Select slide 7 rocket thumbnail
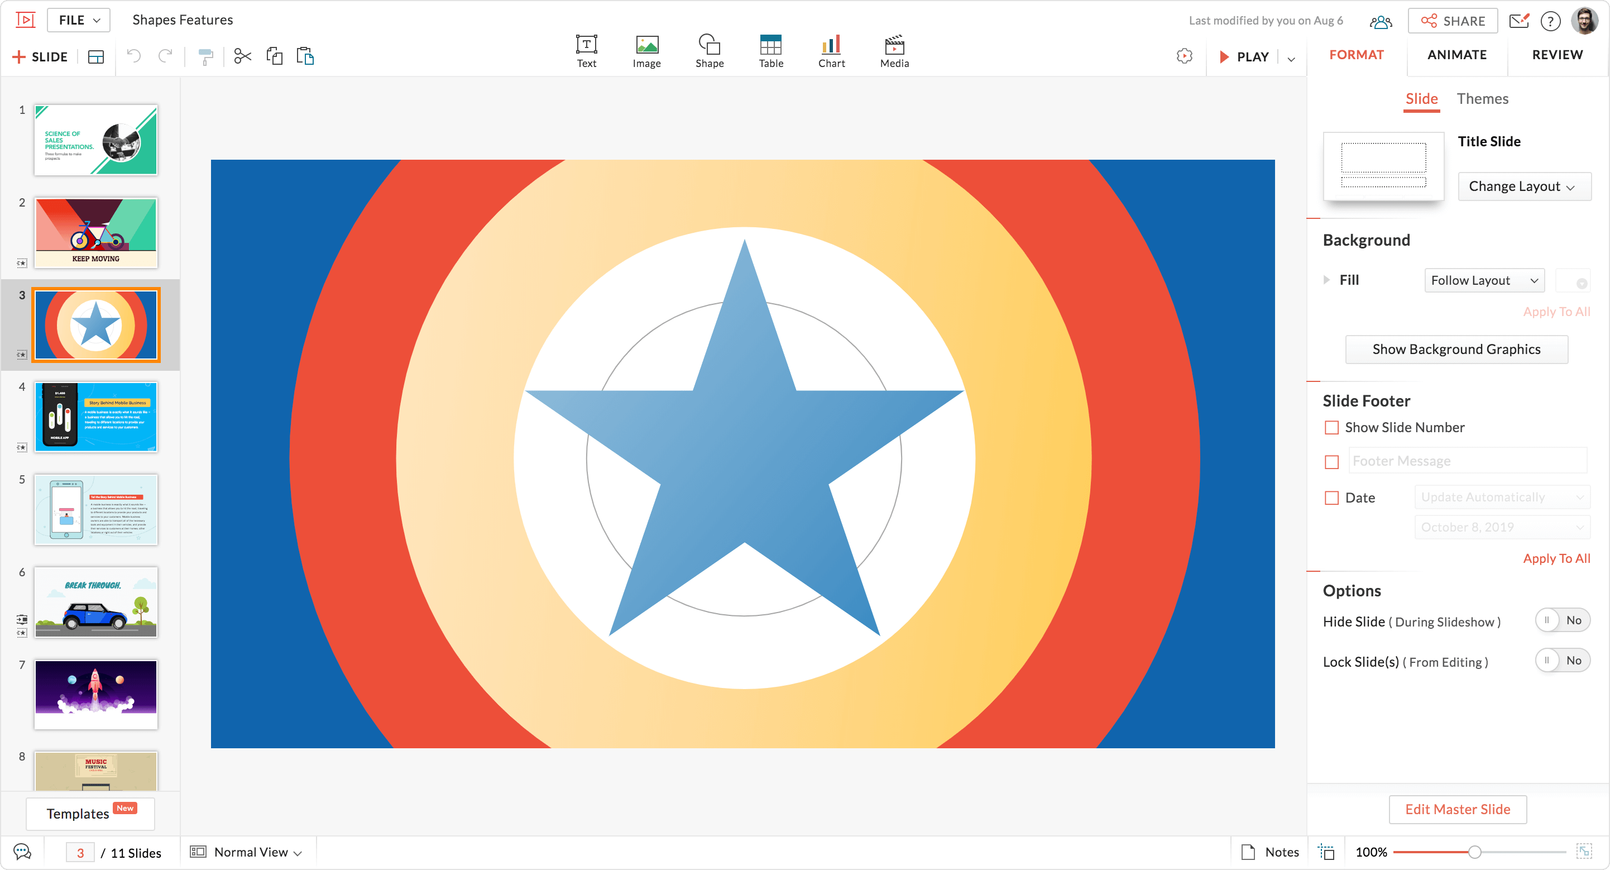The width and height of the screenshot is (1610, 870). pyautogui.click(x=95, y=694)
